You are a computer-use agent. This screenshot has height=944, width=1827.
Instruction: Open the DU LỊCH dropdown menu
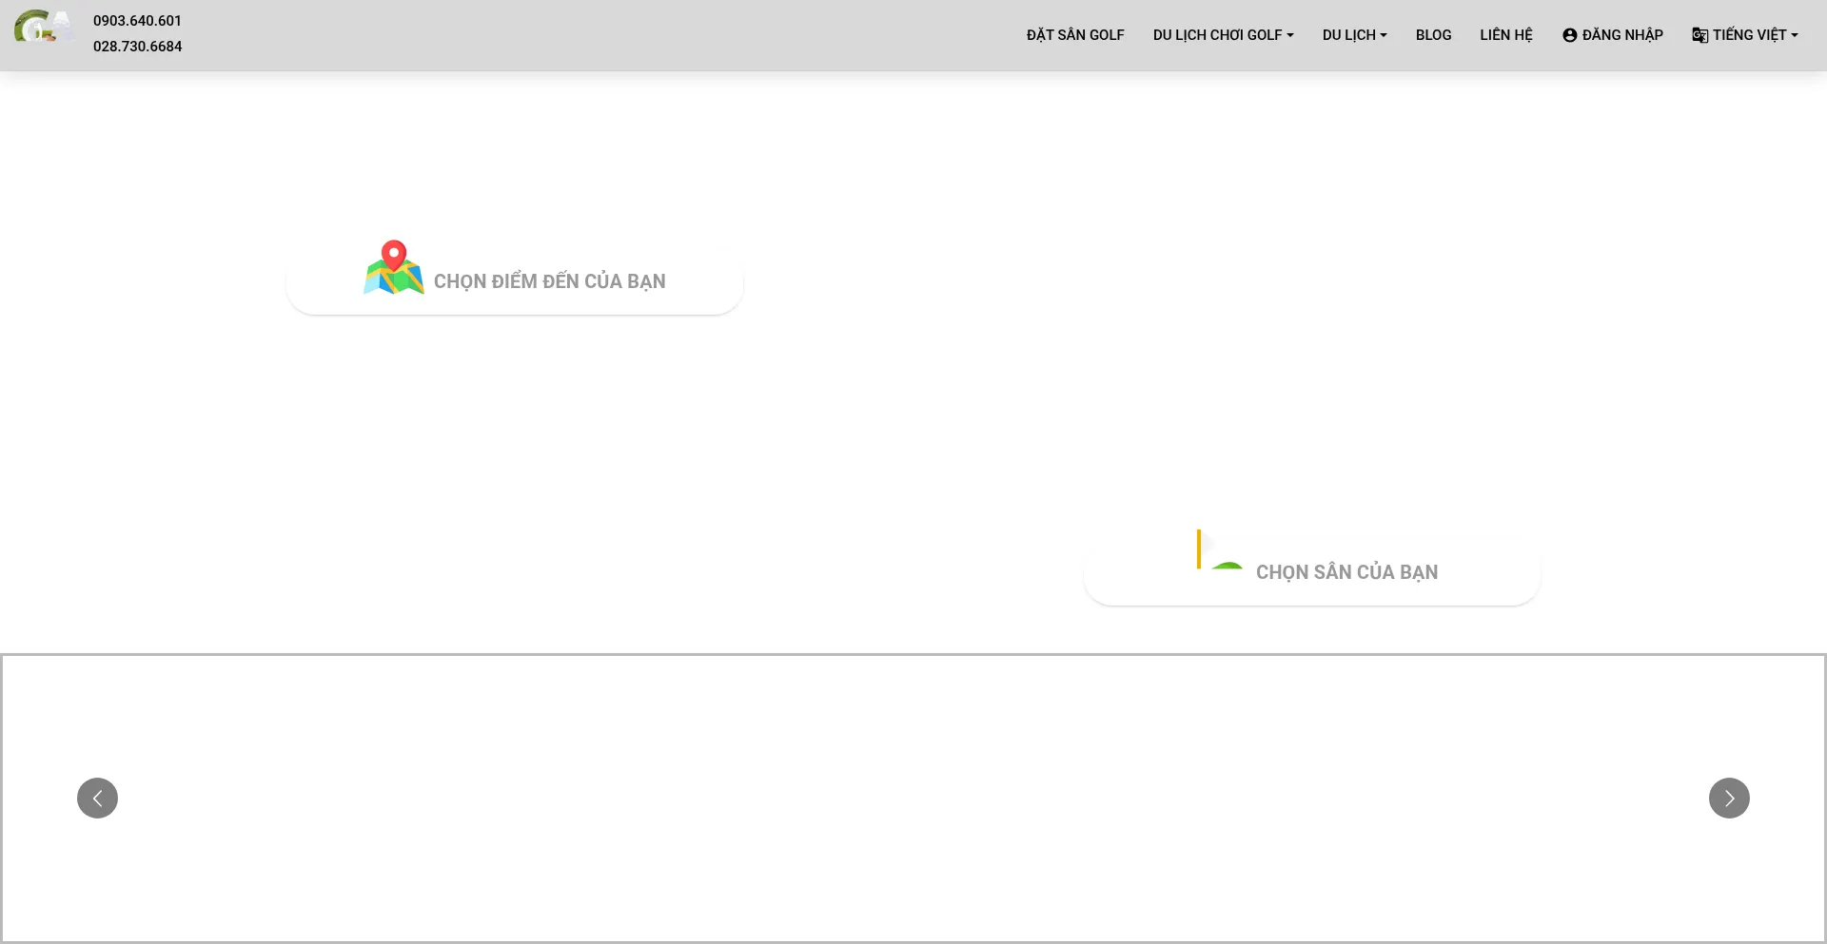(x=1353, y=35)
